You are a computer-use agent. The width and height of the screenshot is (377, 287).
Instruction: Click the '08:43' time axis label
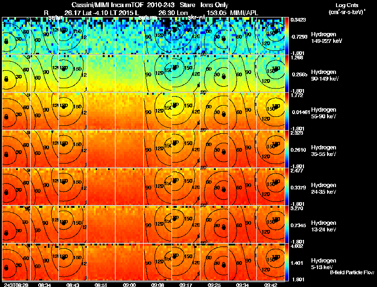point(73,285)
